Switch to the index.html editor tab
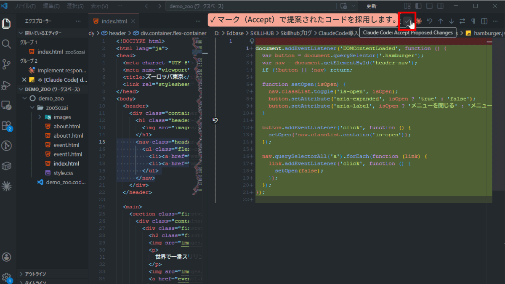Image resolution: width=505 pixels, height=284 pixels. coord(114,21)
